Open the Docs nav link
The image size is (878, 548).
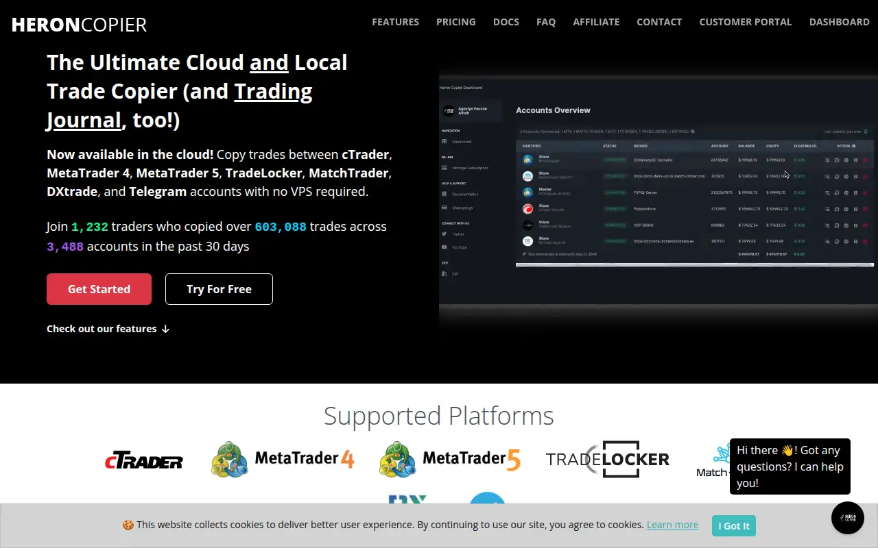click(x=506, y=22)
